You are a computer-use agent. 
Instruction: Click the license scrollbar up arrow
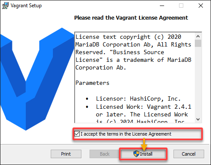click(198, 36)
